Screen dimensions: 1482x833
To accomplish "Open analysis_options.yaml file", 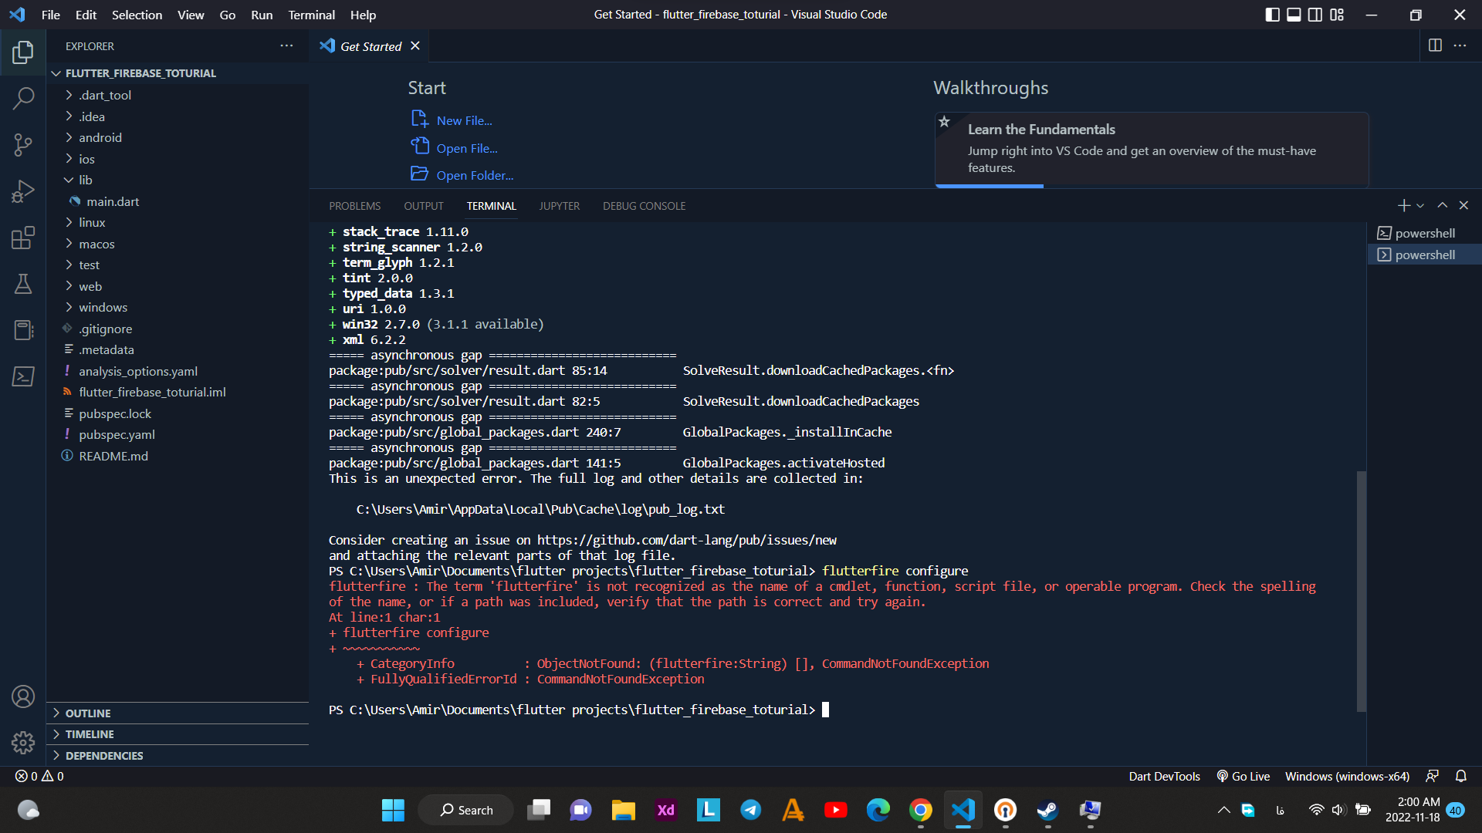I will click(x=178, y=371).
